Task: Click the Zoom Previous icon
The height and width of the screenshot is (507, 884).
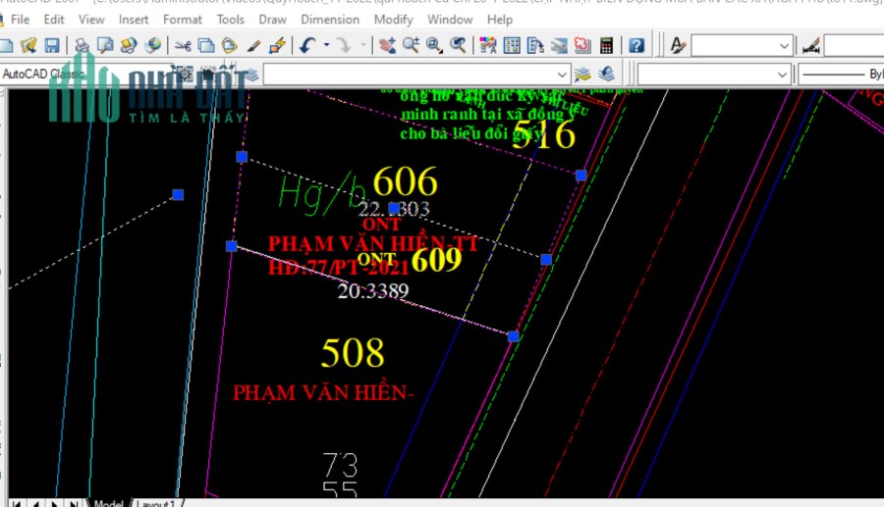Action: click(x=458, y=45)
